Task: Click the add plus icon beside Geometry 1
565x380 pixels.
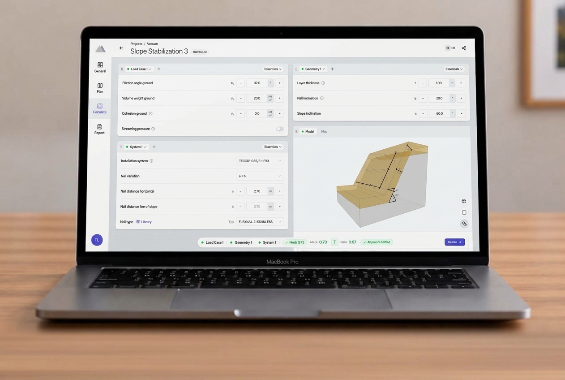Action: (x=332, y=69)
